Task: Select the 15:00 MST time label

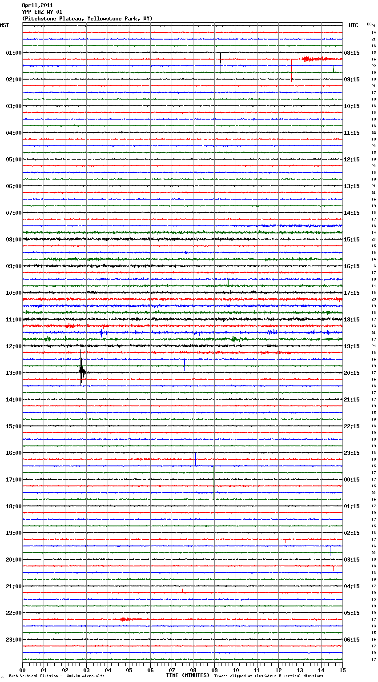Action: 14,426
